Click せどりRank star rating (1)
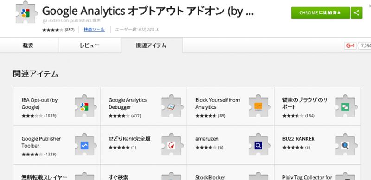This screenshot has width=371, height=180. tap(122, 148)
